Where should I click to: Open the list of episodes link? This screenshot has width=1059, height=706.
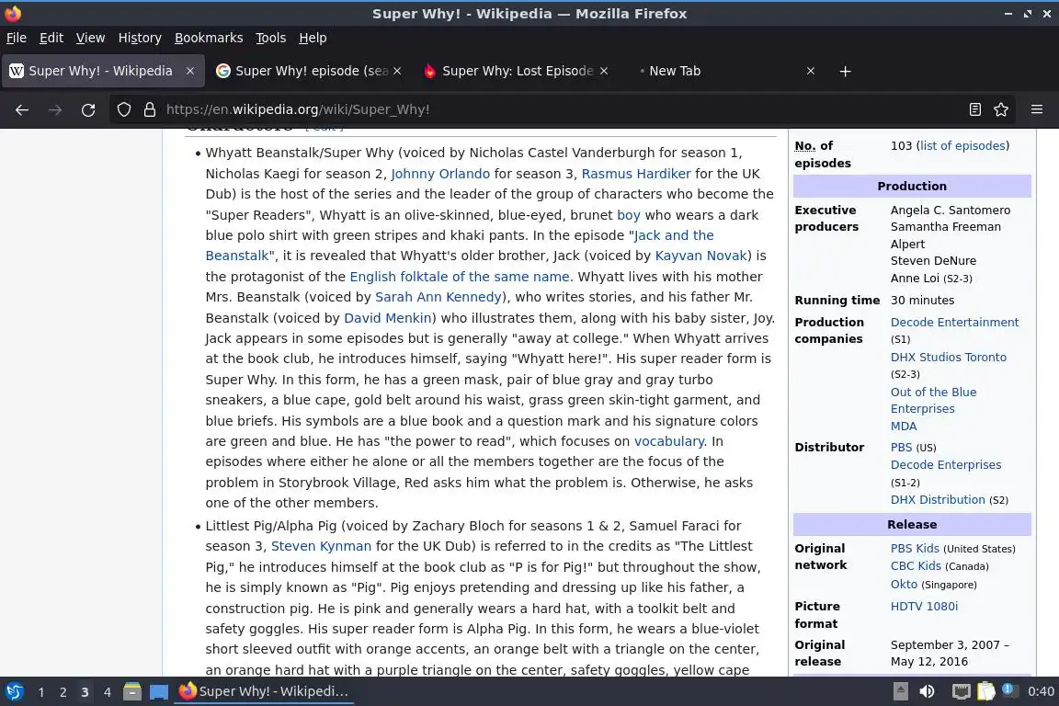click(962, 146)
